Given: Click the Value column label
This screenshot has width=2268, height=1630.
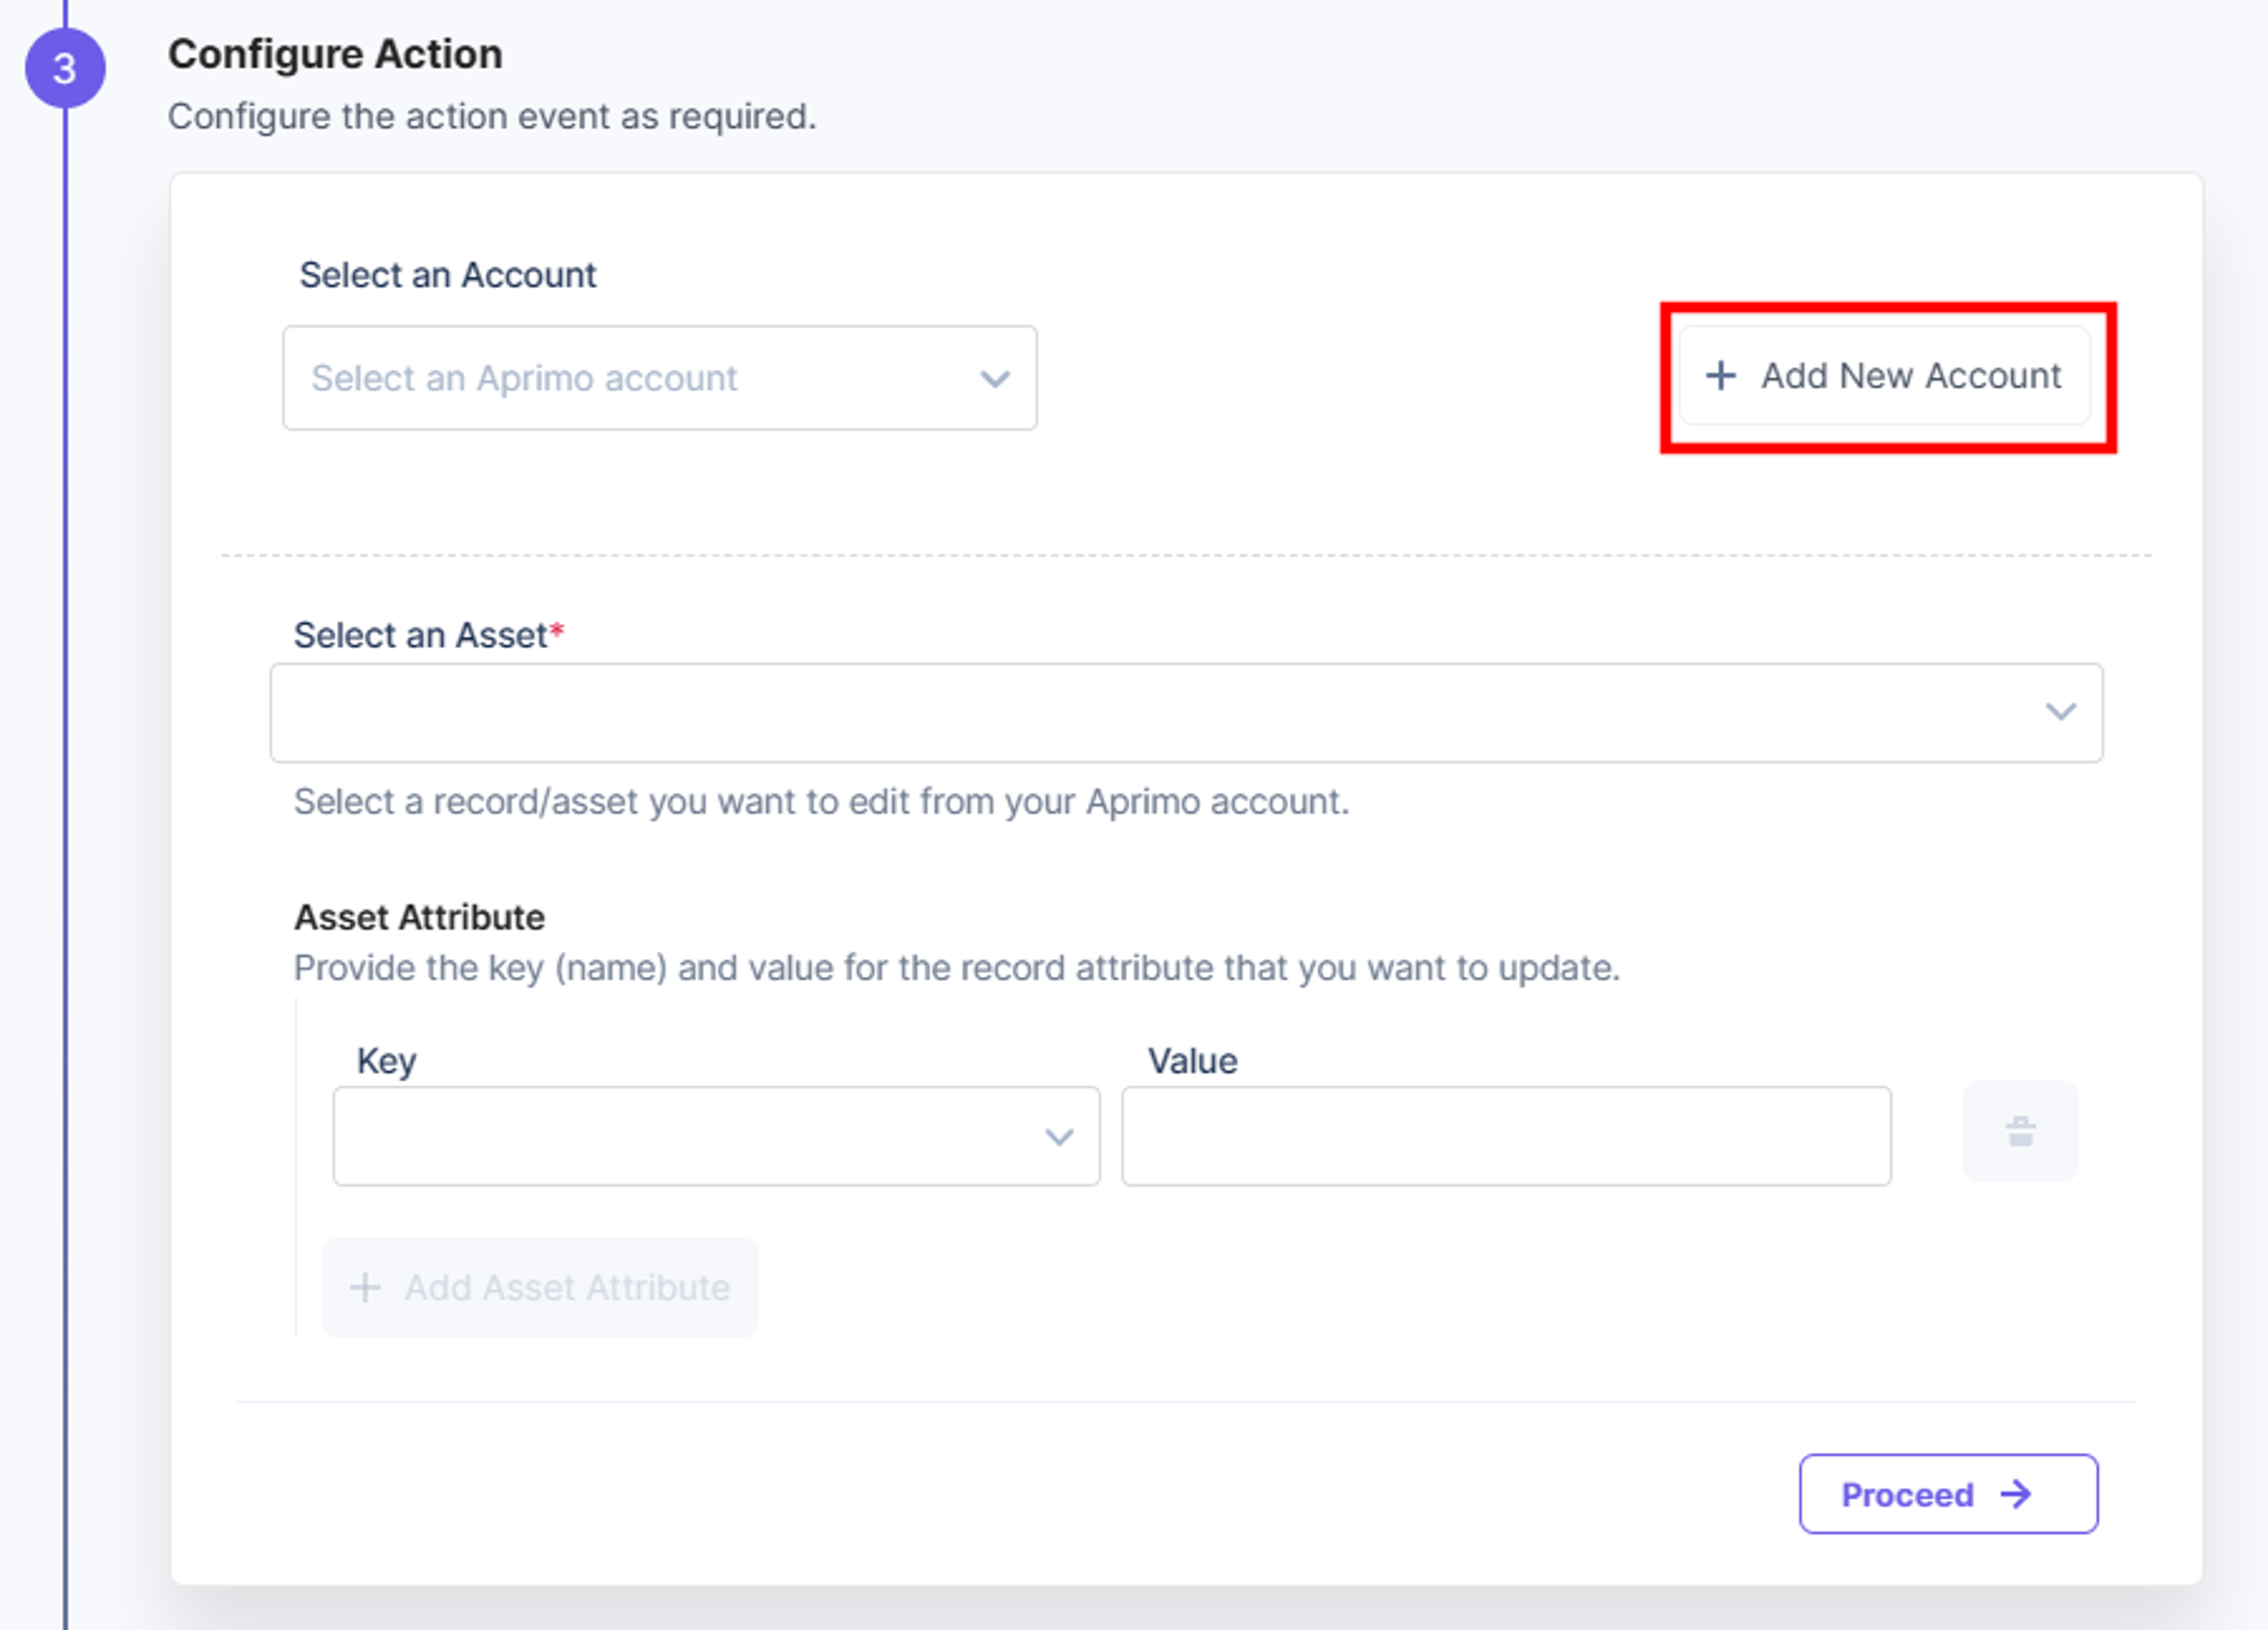Looking at the screenshot, I should [x=1192, y=1061].
